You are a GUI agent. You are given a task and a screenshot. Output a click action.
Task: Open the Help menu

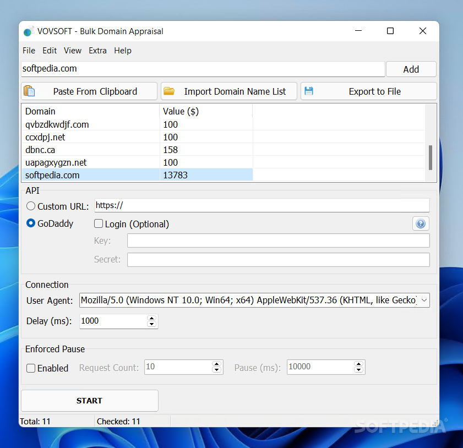123,51
